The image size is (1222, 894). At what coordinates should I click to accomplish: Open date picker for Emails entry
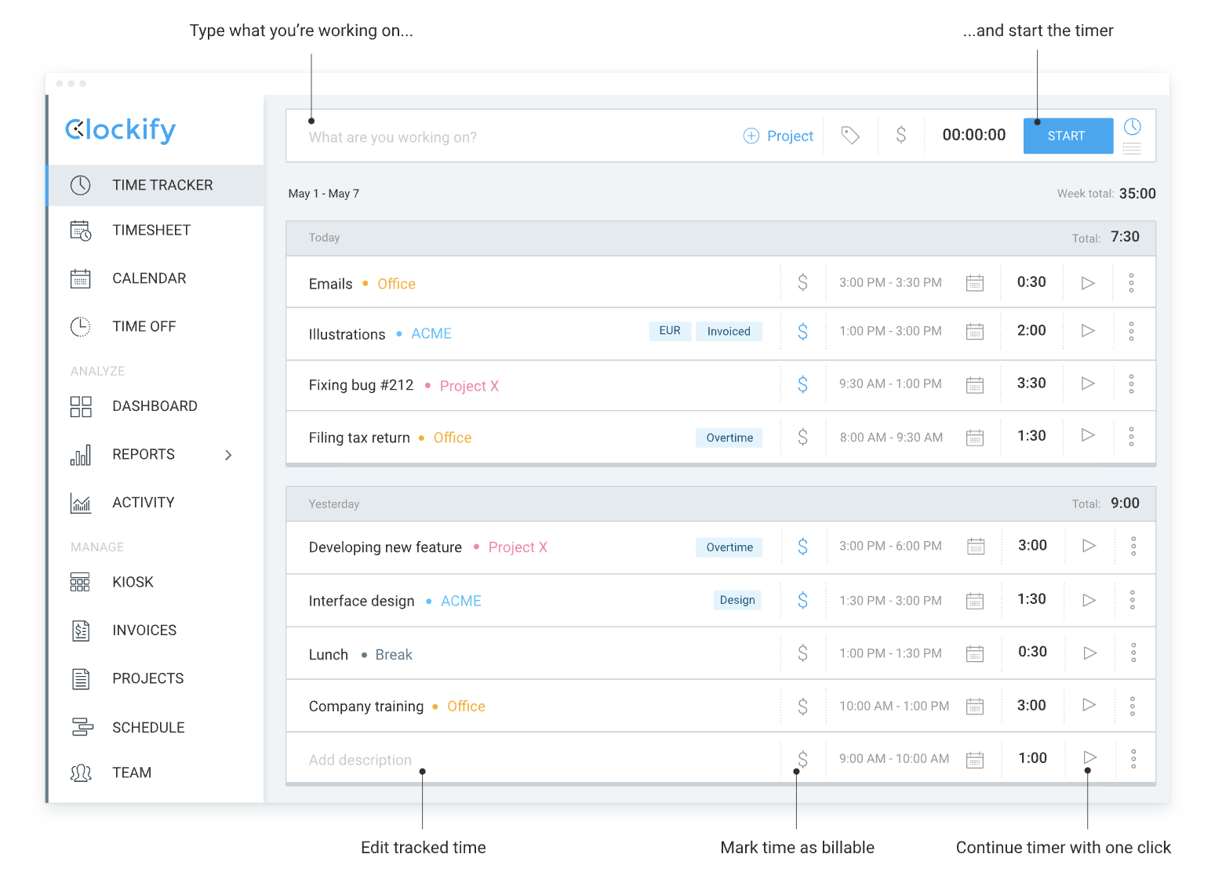975,283
